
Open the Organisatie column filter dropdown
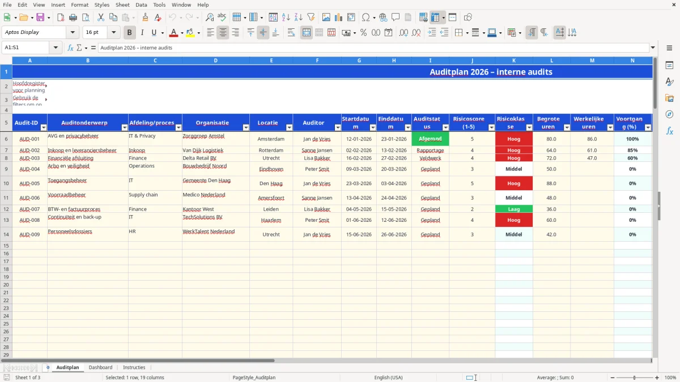tap(246, 127)
